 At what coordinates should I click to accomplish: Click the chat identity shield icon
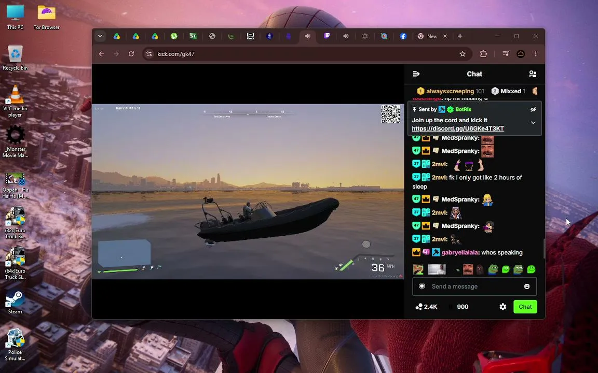coord(422,286)
